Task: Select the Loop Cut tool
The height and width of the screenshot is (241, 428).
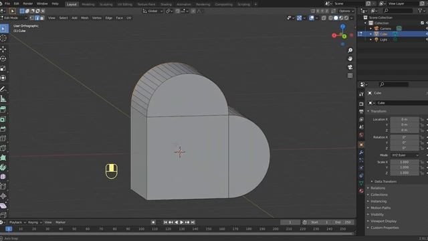Action: coord(3,139)
